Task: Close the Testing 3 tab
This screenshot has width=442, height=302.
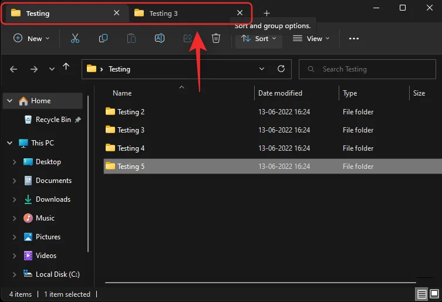Action: click(x=239, y=13)
